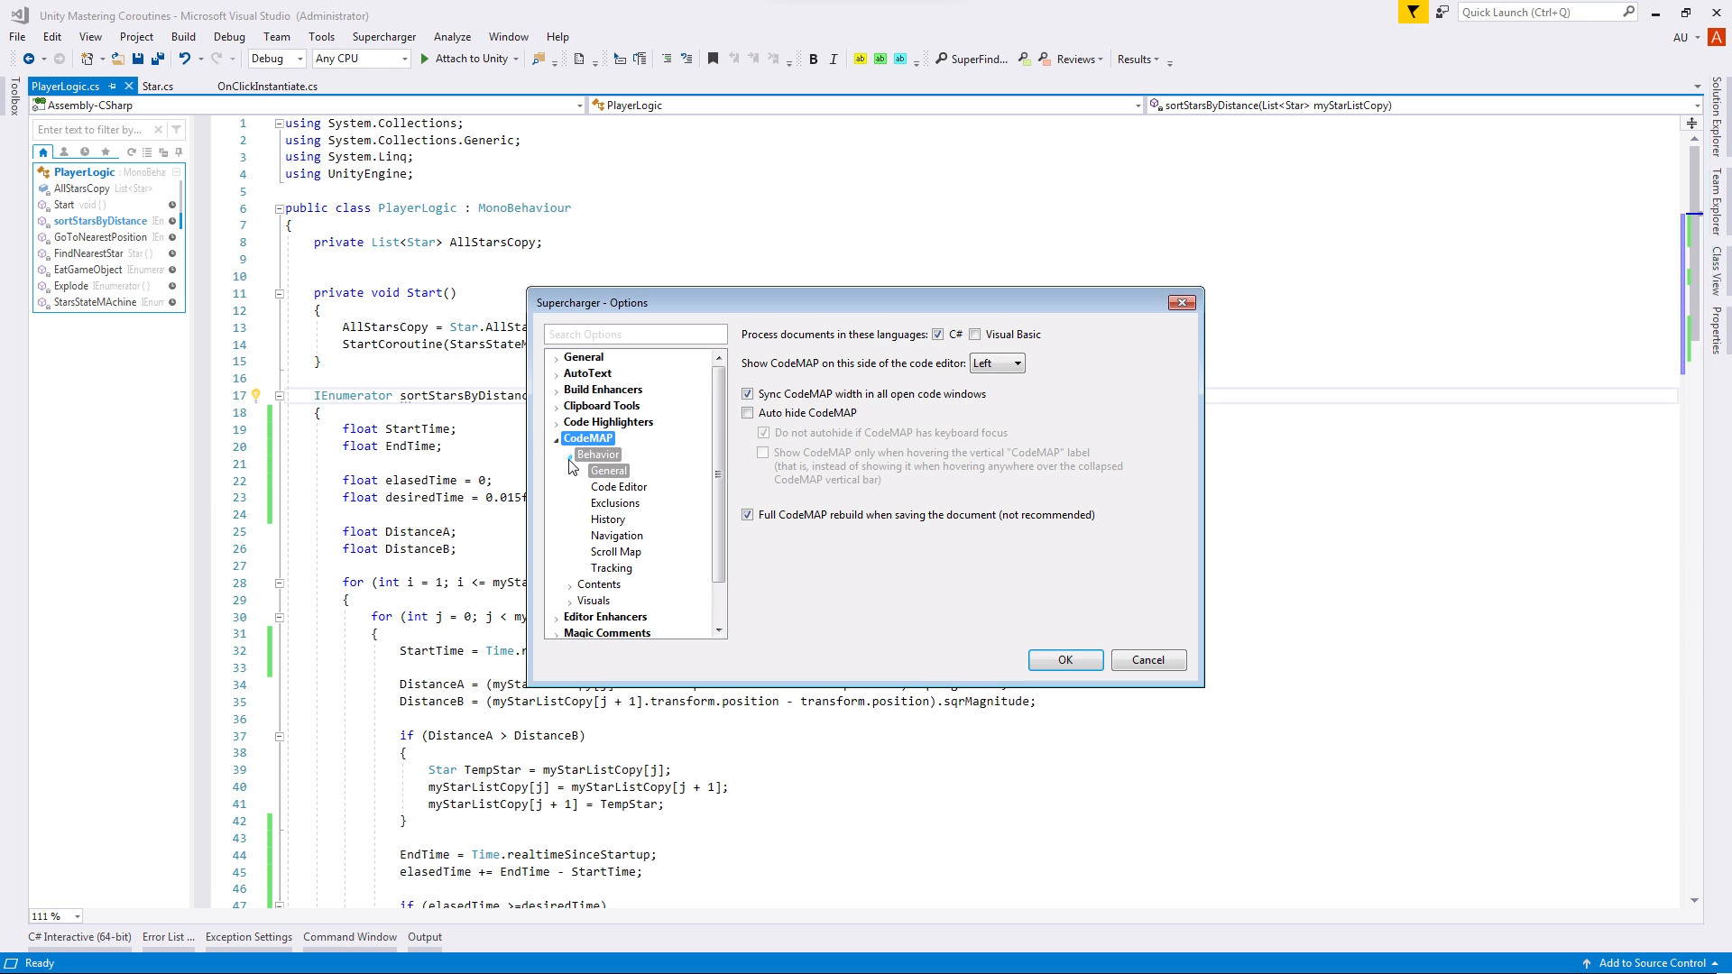Toggle bold formatting in the toolbar
This screenshot has height=974, width=1732.
814,59
